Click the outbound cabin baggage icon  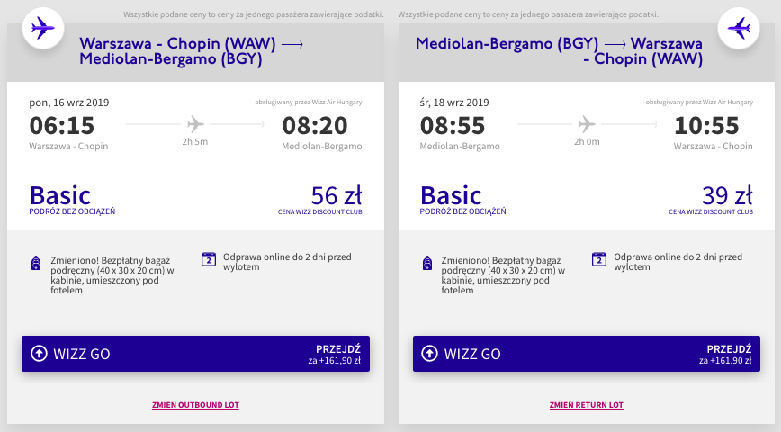[36, 263]
